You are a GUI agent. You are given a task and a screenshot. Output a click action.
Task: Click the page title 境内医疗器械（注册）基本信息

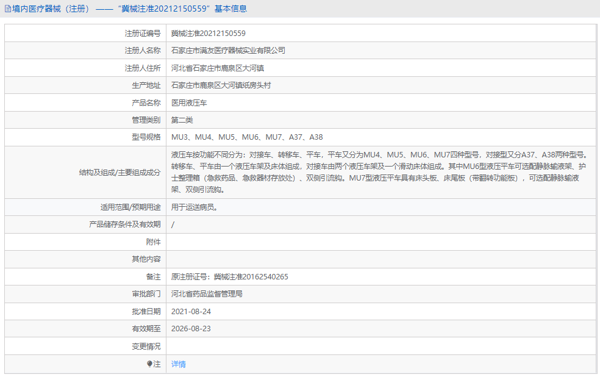[129, 9]
